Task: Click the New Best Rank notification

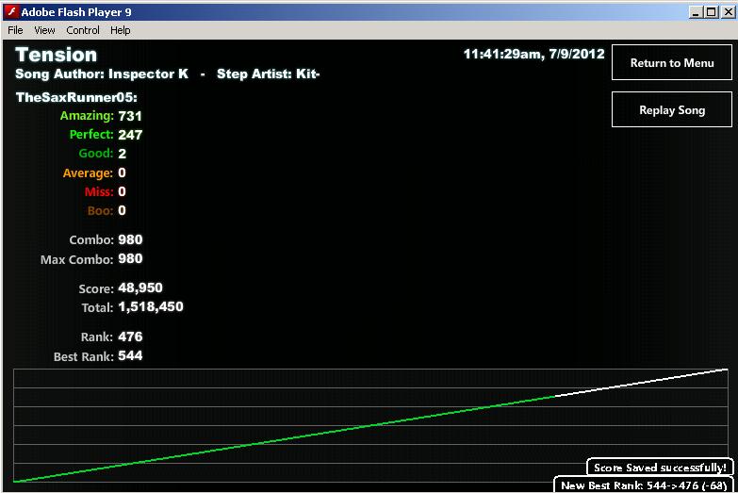Action: [x=644, y=485]
